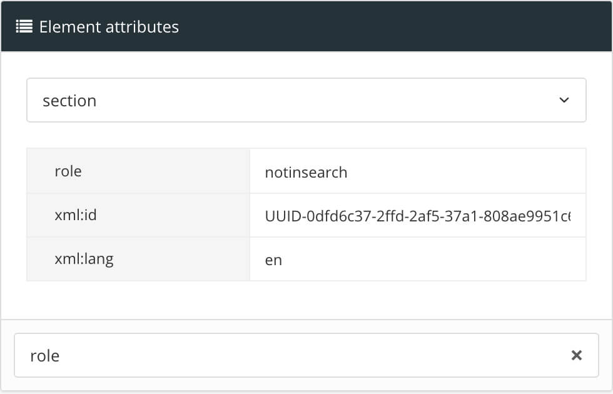Clear the role filter with X icon

(577, 355)
